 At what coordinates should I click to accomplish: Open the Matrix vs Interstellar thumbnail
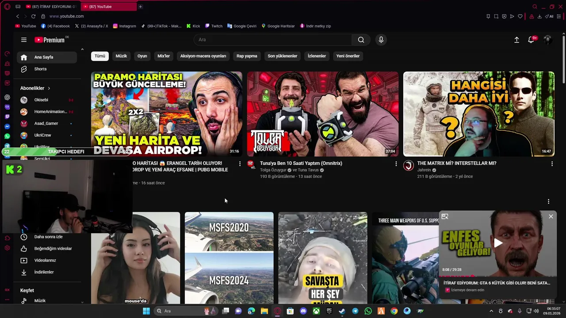coord(479,114)
